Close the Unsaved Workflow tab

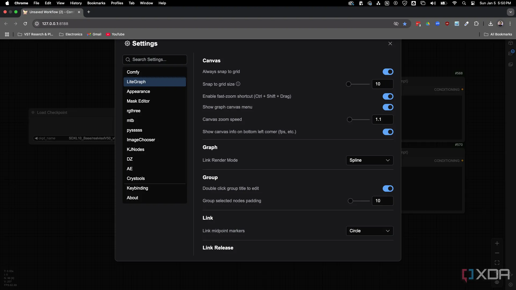coord(79,12)
